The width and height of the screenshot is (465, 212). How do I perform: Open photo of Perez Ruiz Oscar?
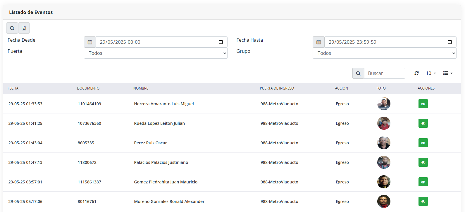(x=384, y=143)
